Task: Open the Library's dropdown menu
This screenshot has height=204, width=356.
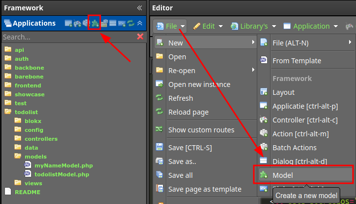Action: click(253, 26)
